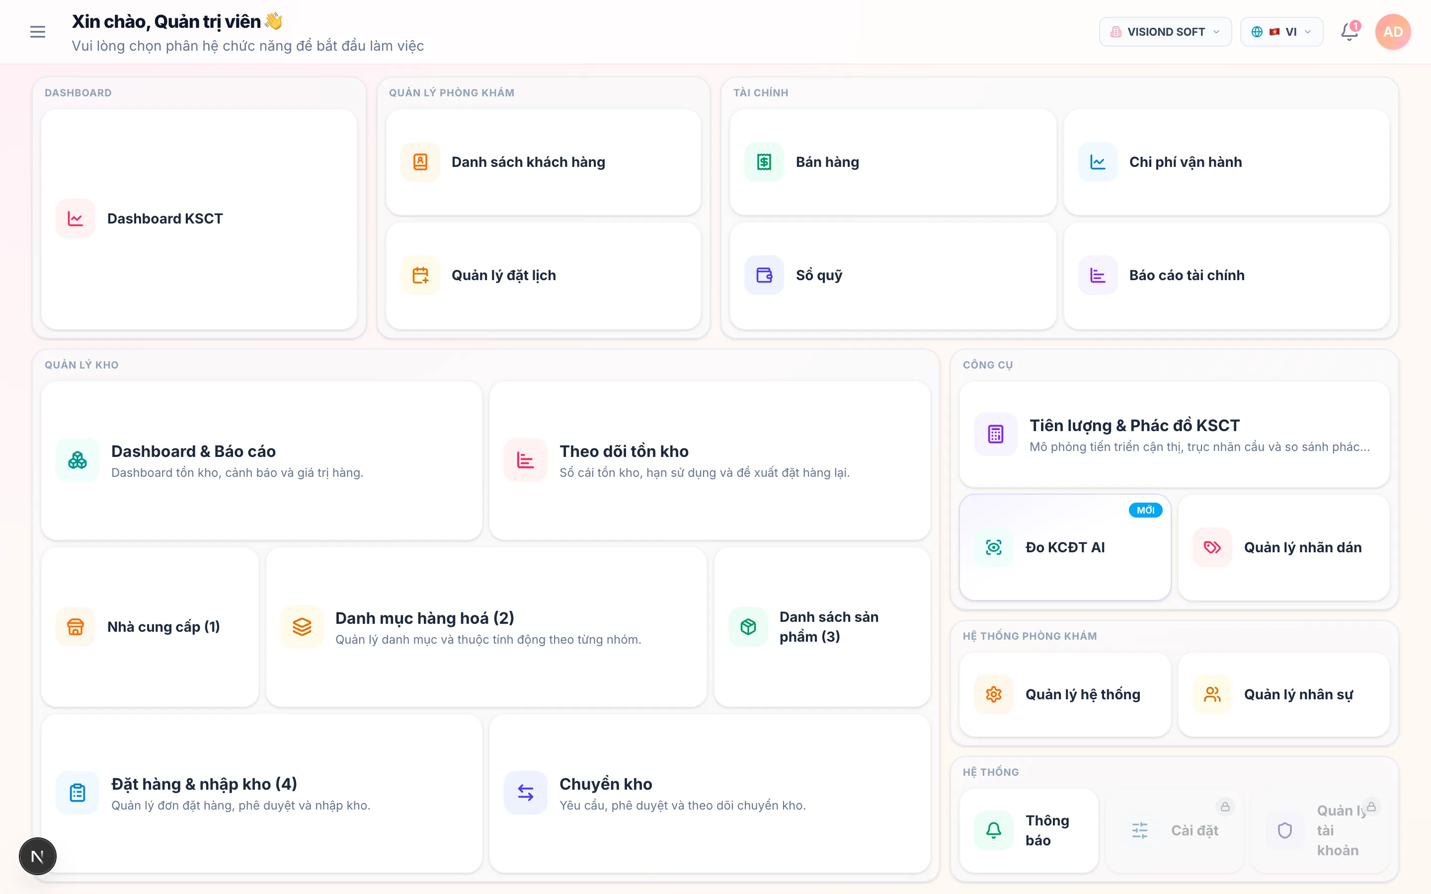Open Dashboard & Báo cáo card
1431x894 pixels.
[x=262, y=460]
